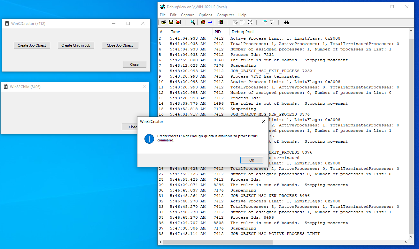The height and width of the screenshot is (249, 419).
Task: Click the Save floppy disk icon
Action: [171, 22]
